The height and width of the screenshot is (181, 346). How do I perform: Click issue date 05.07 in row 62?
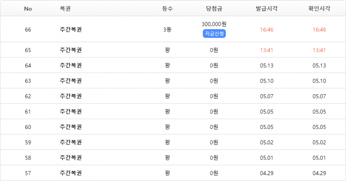click(266, 96)
